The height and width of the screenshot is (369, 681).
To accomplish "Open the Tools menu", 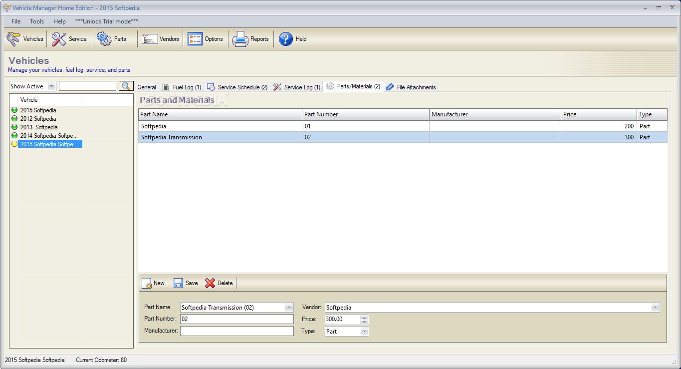I will 37,21.
